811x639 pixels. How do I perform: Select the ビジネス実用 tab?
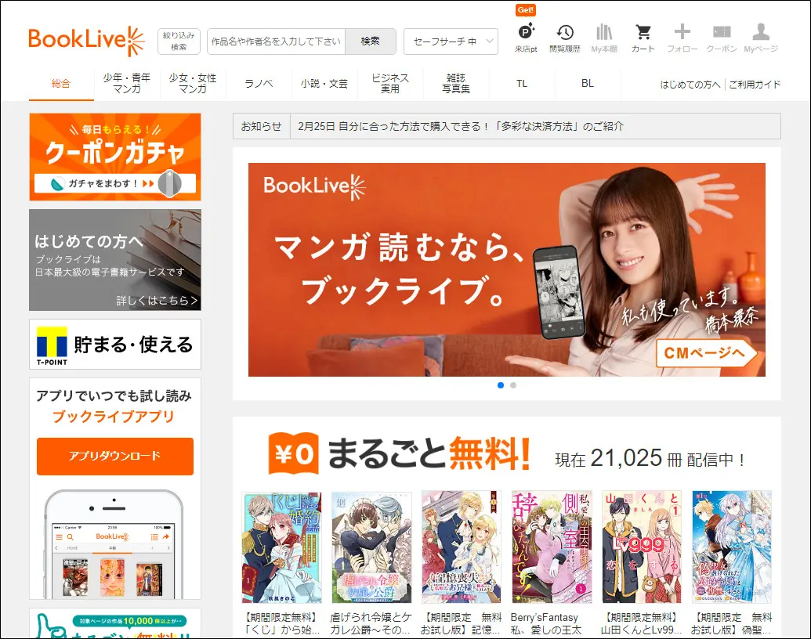pos(390,83)
